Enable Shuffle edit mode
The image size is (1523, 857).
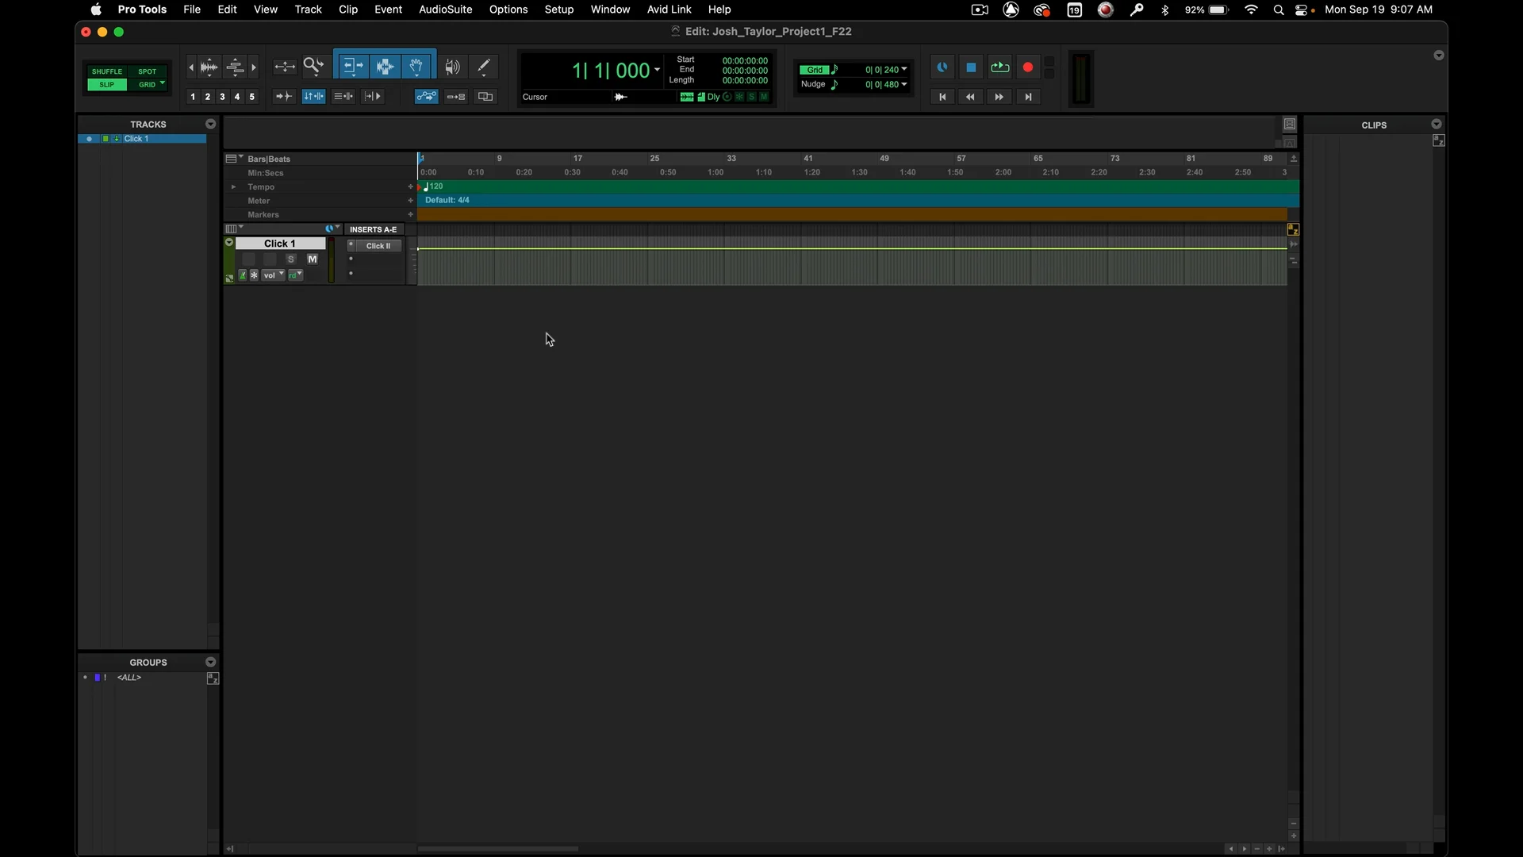pyautogui.click(x=107, y=71)
